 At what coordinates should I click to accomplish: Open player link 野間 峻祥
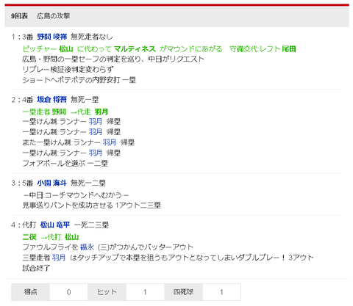pos(52,37)
